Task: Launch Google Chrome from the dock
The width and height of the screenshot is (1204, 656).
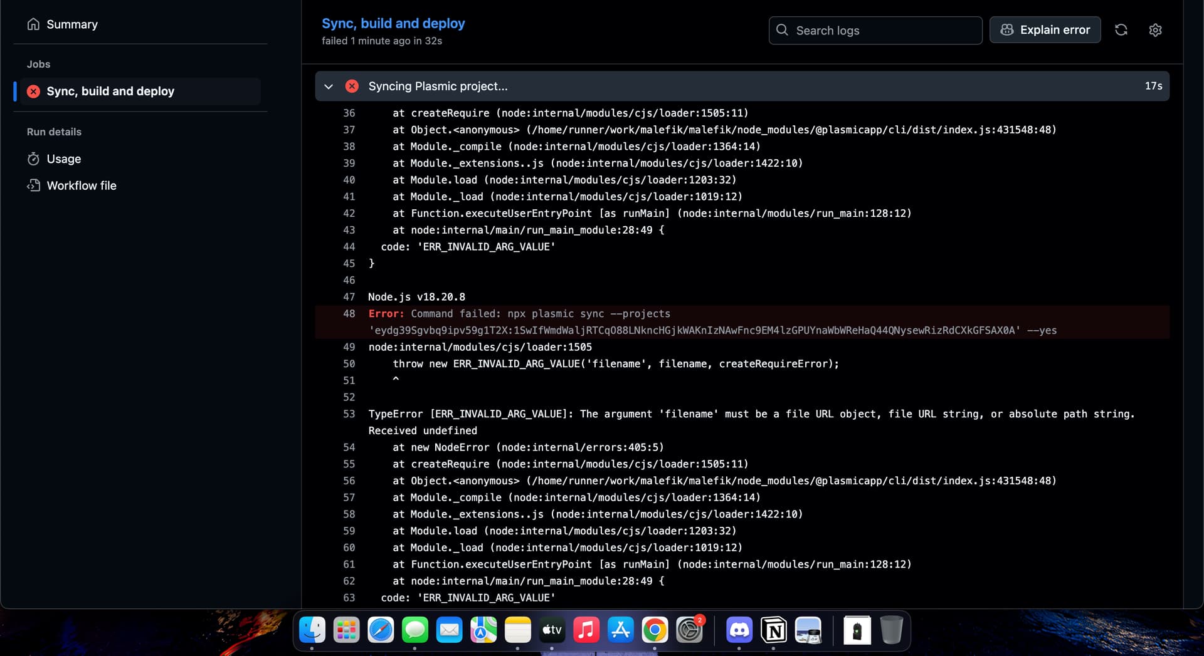Action: tap(655, 630)
